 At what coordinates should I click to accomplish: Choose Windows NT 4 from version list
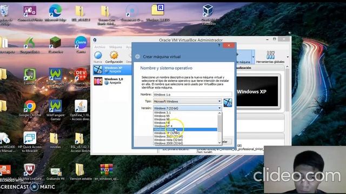[x=185, y=126]
